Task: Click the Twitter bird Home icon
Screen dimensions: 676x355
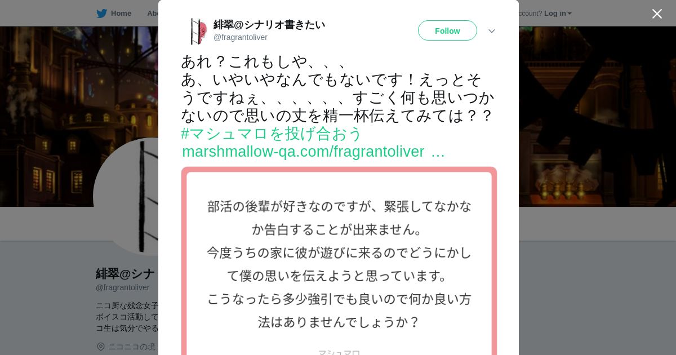Action: point(101,14)
